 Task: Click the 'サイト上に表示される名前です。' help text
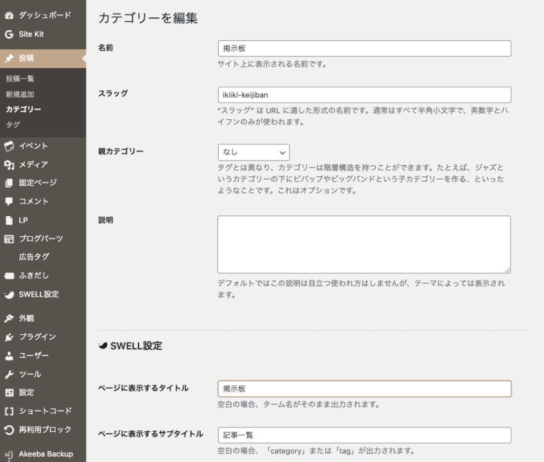click(x=272, y=64)
